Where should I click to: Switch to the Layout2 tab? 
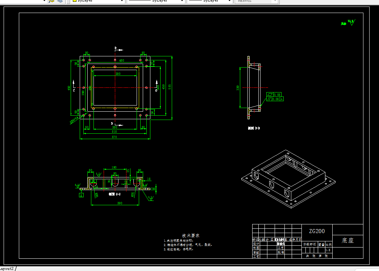pos(7,268)
